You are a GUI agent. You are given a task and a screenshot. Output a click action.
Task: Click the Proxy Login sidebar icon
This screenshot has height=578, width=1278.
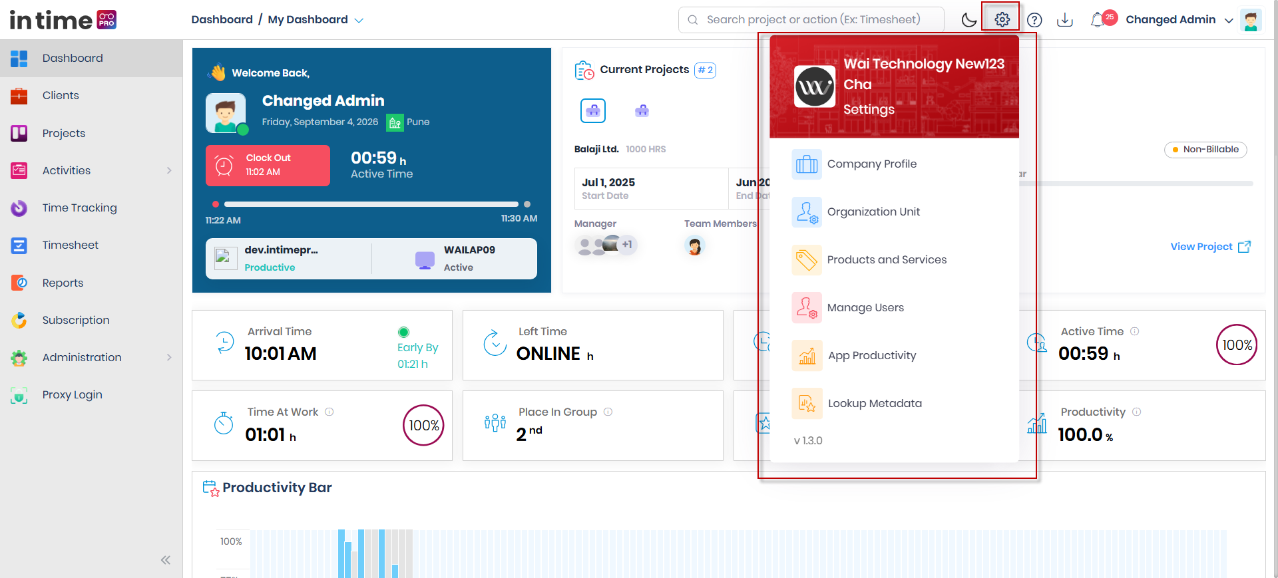(19, 395)
